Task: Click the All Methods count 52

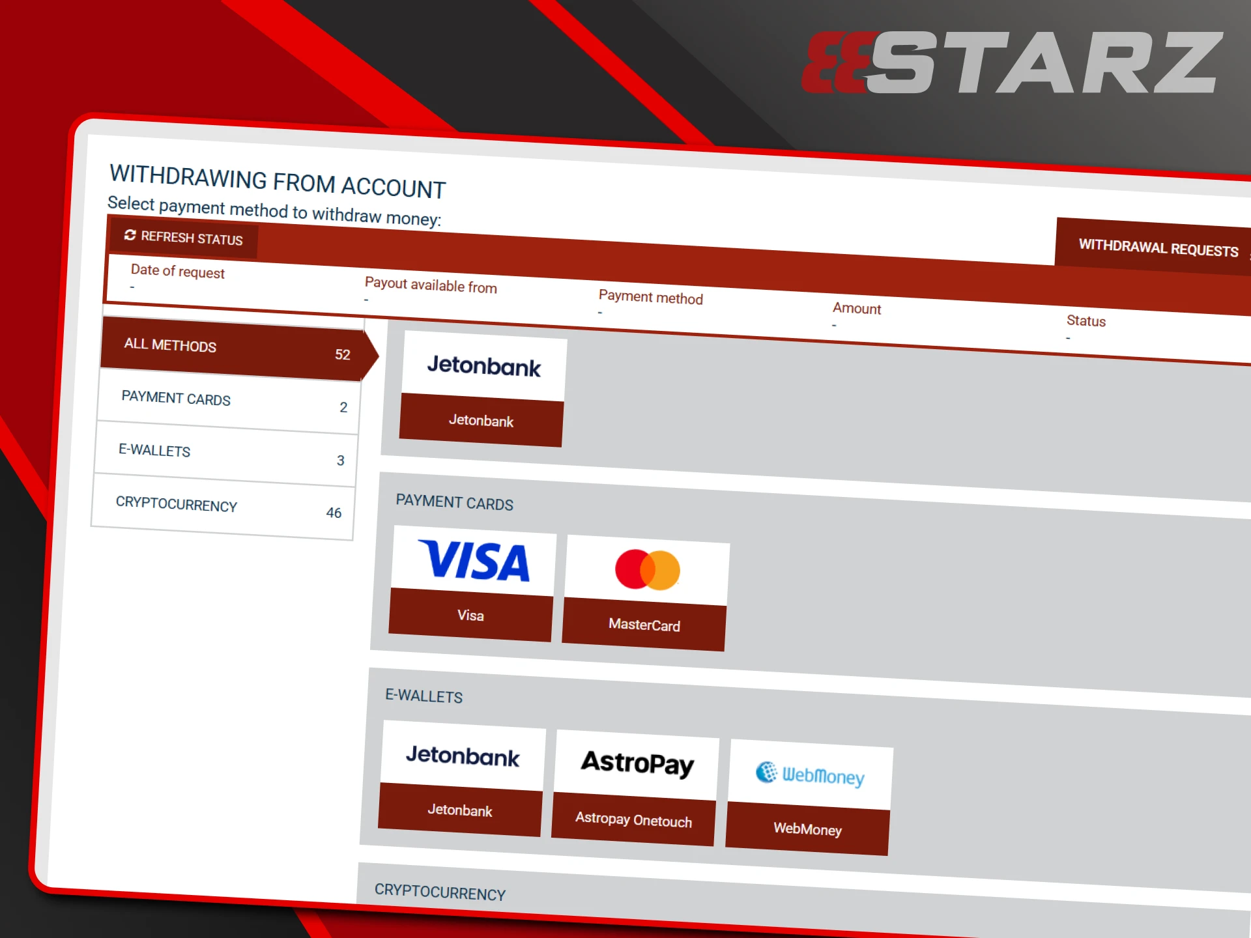Action: [x=343, y=354]
